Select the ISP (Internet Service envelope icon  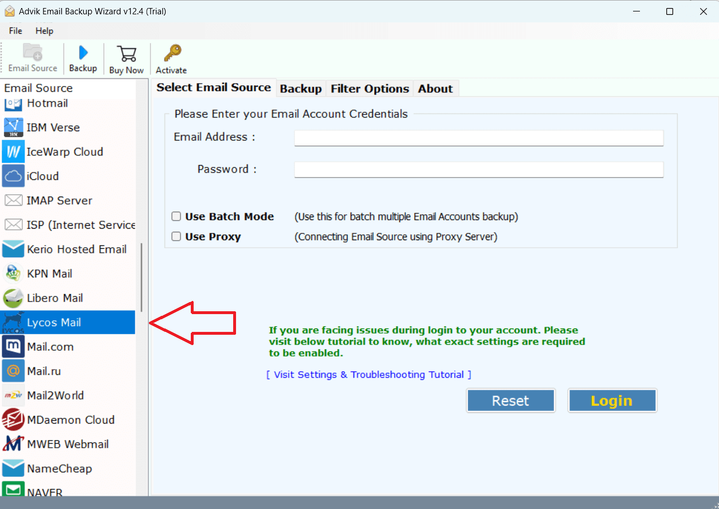click(13, 225)
